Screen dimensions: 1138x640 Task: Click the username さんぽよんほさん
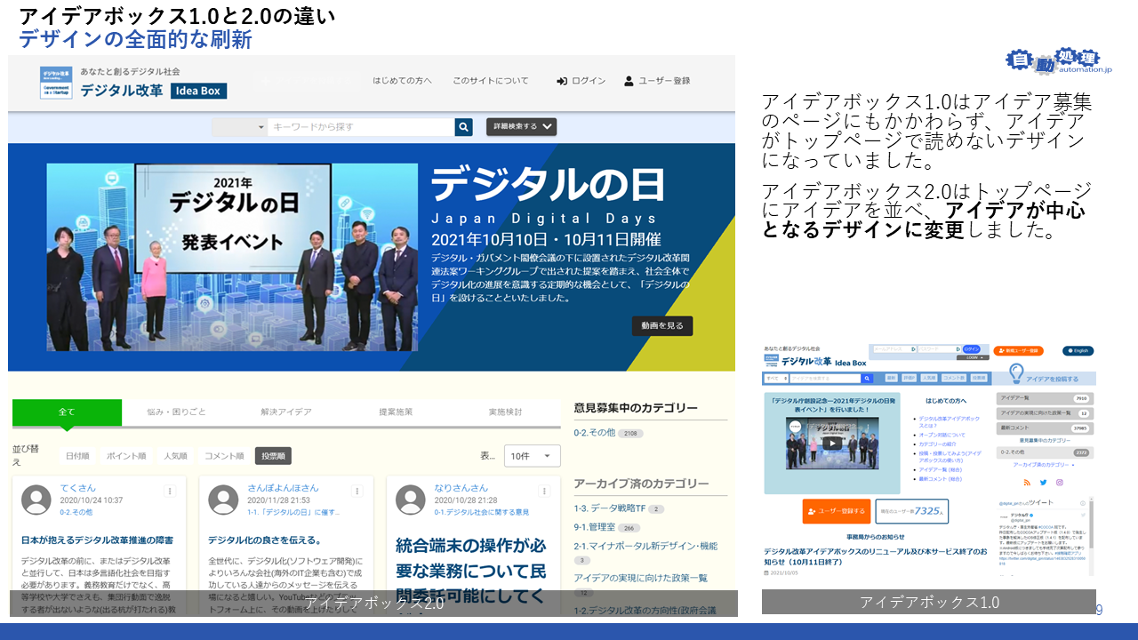[283, 488]
